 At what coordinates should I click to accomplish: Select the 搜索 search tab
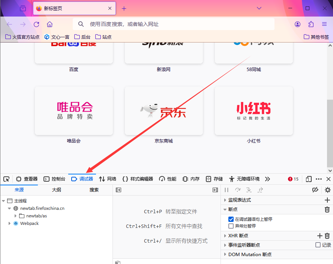(94, 190)
